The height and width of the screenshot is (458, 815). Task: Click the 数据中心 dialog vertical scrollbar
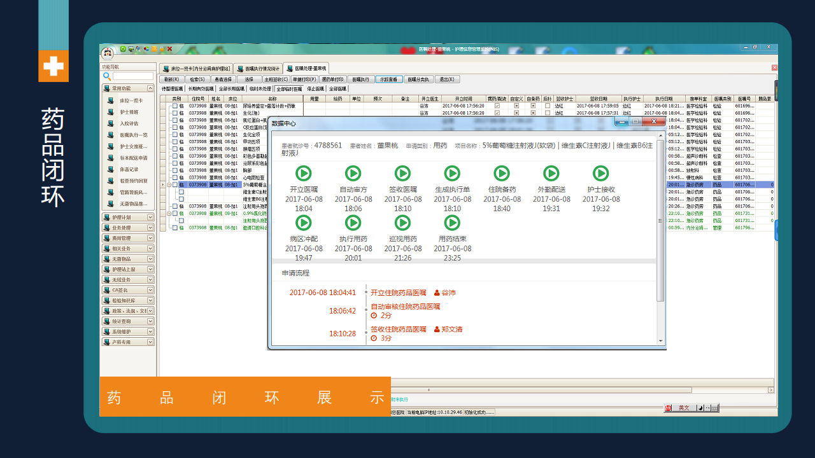coord(660,239)
